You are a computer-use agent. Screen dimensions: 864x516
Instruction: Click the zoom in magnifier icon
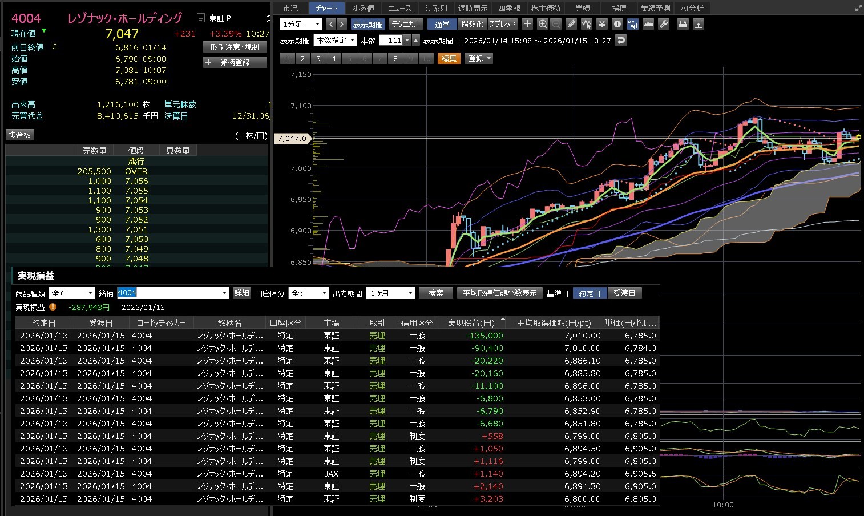click(542, 24)
